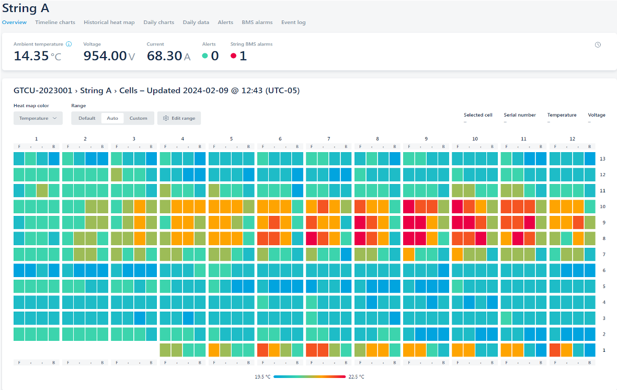Click the green Alerts status dot
The image size is (617, 390).
[x=205, y=56]
